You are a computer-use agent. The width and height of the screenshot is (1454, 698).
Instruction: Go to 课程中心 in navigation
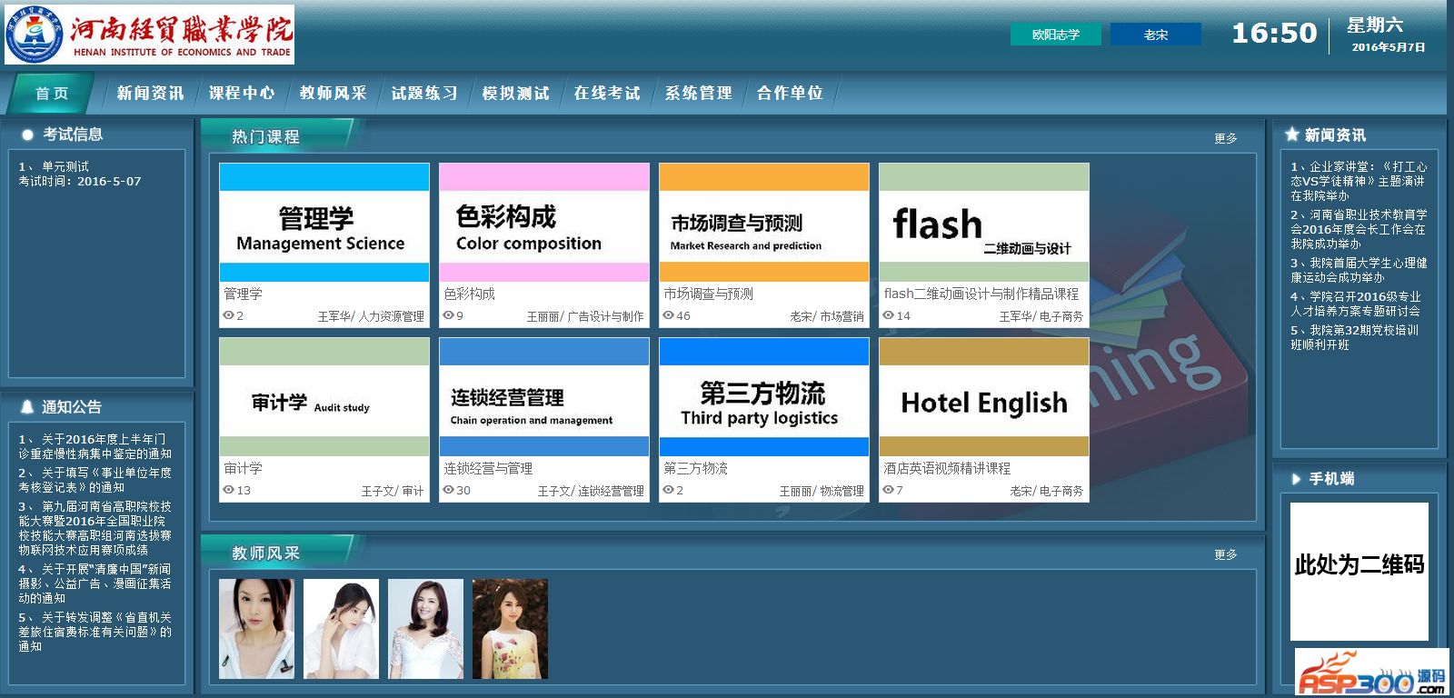[x=242, y=93]
